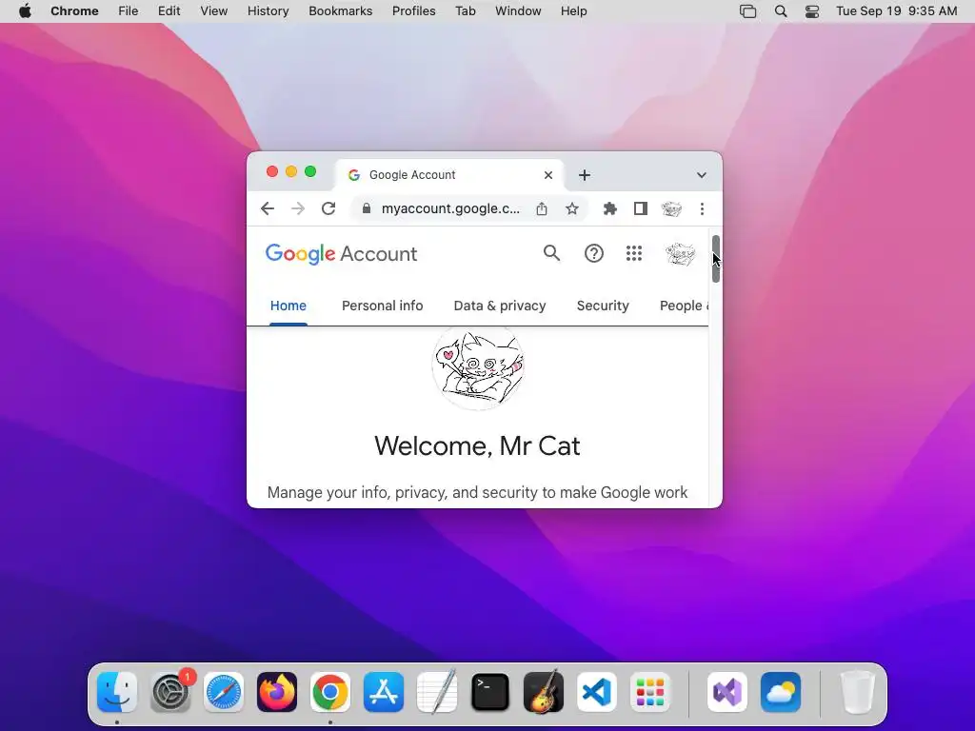975x731 pixels.
Task: Bookmark this tab with star icon
Action: coord(572,208)
